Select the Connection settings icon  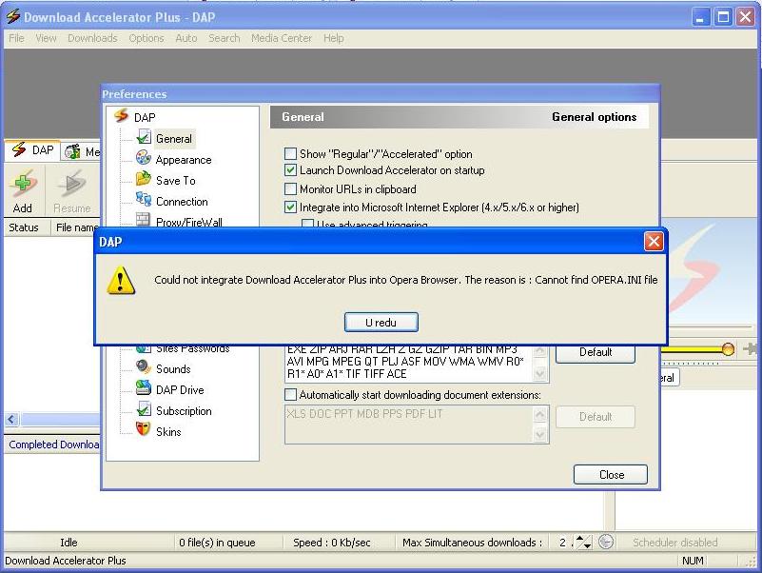click(144, 201)
